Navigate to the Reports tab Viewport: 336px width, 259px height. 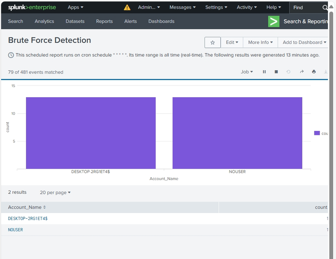click(x=104, y=22)
